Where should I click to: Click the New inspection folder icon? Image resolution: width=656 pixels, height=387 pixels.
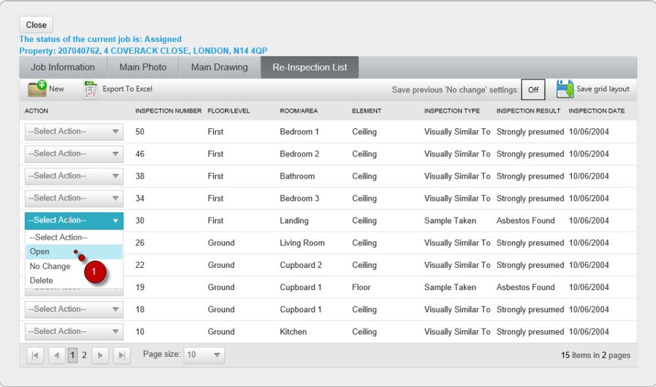click(37, 88)
